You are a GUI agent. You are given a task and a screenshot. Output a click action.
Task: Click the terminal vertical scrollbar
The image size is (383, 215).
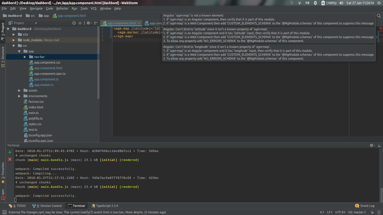[x=381, y=194]
